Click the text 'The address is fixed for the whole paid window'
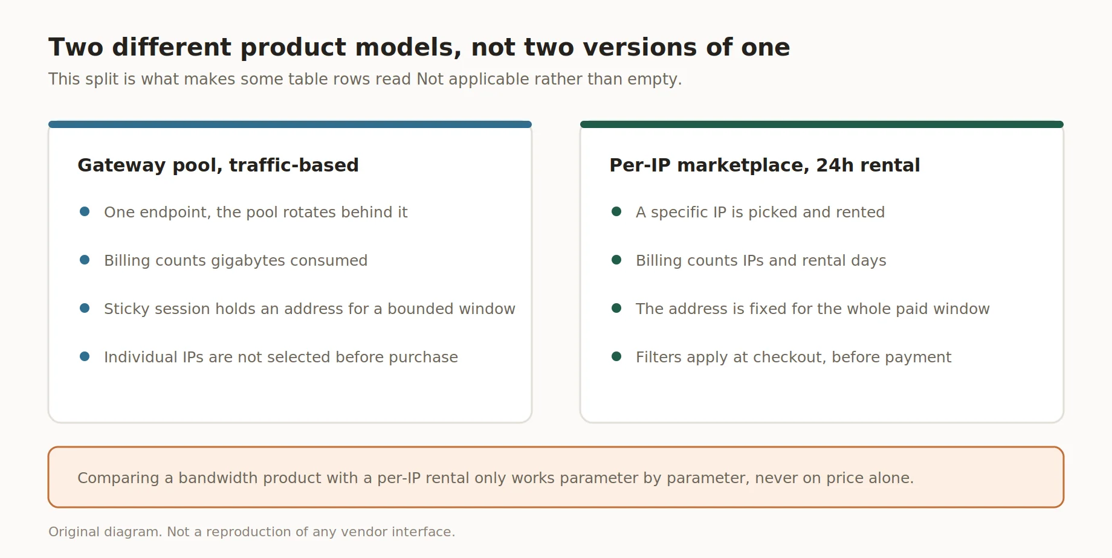Image resolution: width=1112 pixels, height=558 pixels. click(x=813, y=309)
